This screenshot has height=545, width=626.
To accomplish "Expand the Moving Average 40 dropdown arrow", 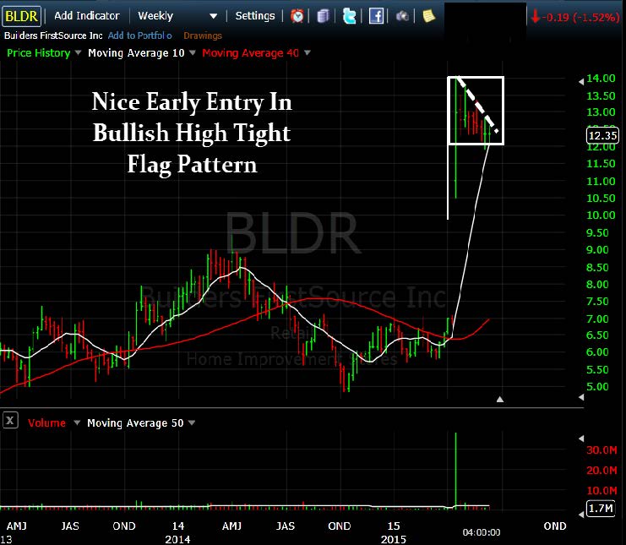I will [x=307, y=52].
